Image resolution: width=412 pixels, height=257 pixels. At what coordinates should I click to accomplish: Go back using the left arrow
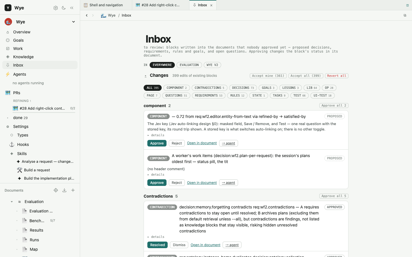click(87, 15)
